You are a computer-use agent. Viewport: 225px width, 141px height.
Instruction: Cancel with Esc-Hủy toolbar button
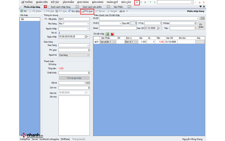pyautogui.click(x=74, y=11)
